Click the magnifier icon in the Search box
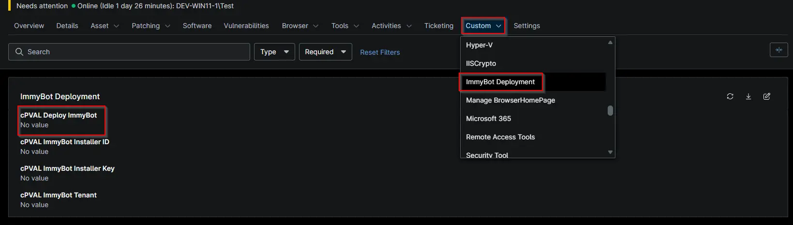Screen dimensions: 793x225 point(19,52)
